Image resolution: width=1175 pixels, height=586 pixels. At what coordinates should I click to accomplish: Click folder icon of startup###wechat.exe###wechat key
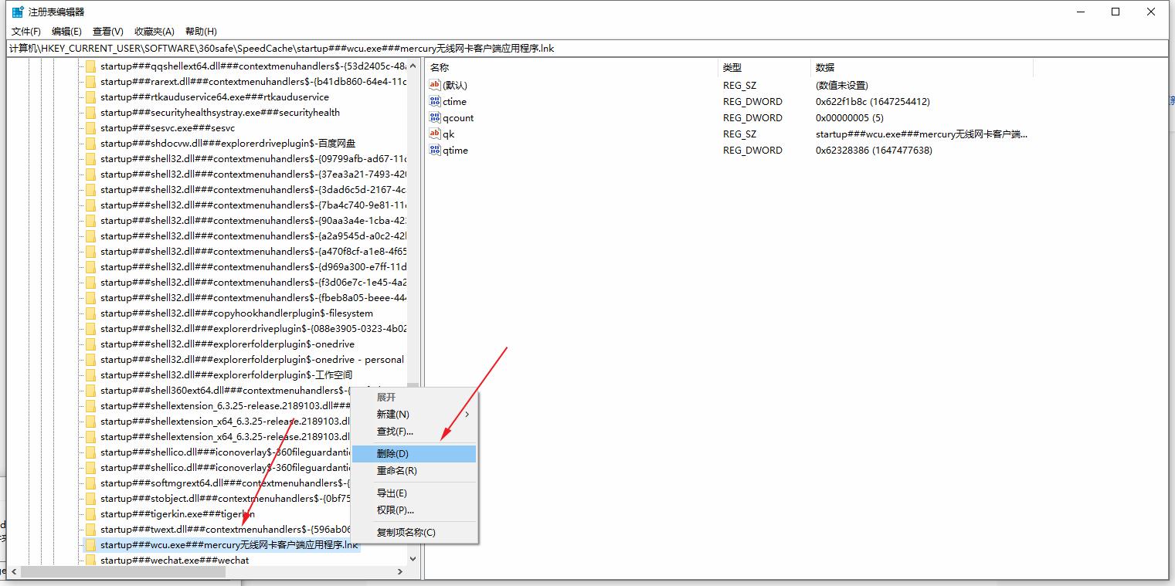(90, 561)
